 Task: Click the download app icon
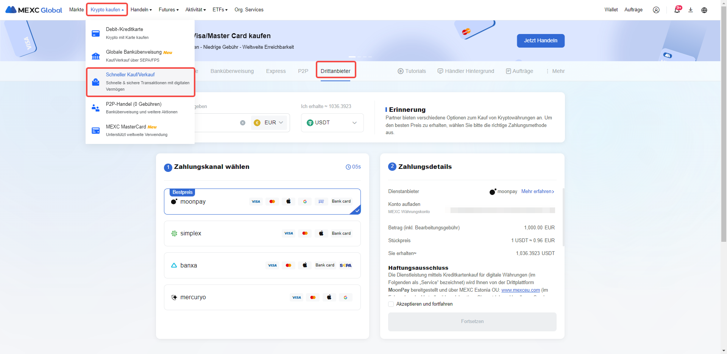pos(690,10)
